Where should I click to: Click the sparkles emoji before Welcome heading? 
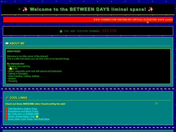pyautogui.click(x=25, y=9)
